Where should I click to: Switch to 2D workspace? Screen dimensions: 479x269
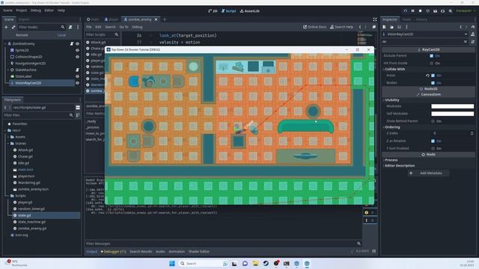(x=213, y=11)
